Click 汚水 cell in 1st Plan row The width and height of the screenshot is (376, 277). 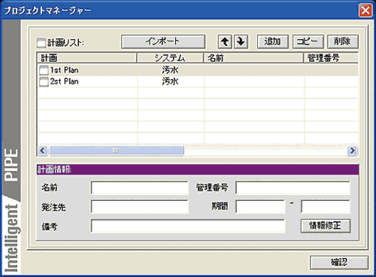tap(170, 70)
